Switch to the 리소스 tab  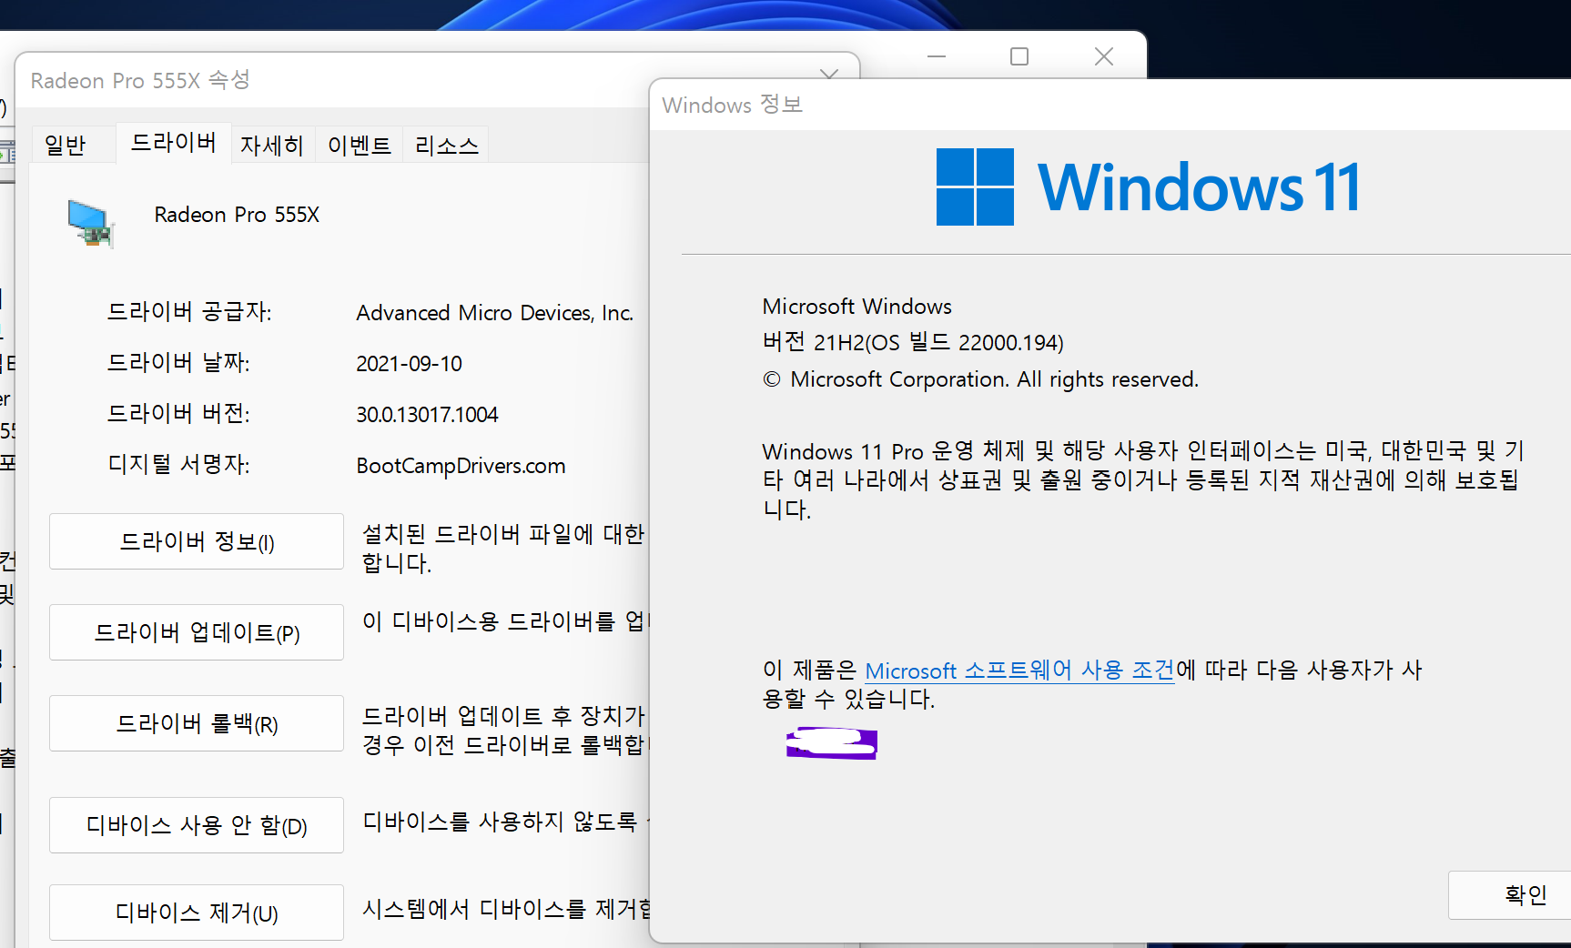(x=446, y=145)
